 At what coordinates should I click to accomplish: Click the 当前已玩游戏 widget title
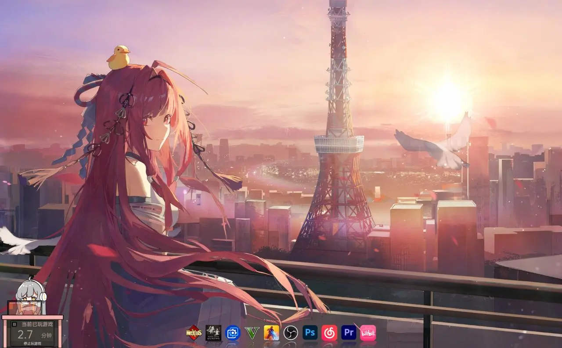pyautogui.click(x=37, y=324)
